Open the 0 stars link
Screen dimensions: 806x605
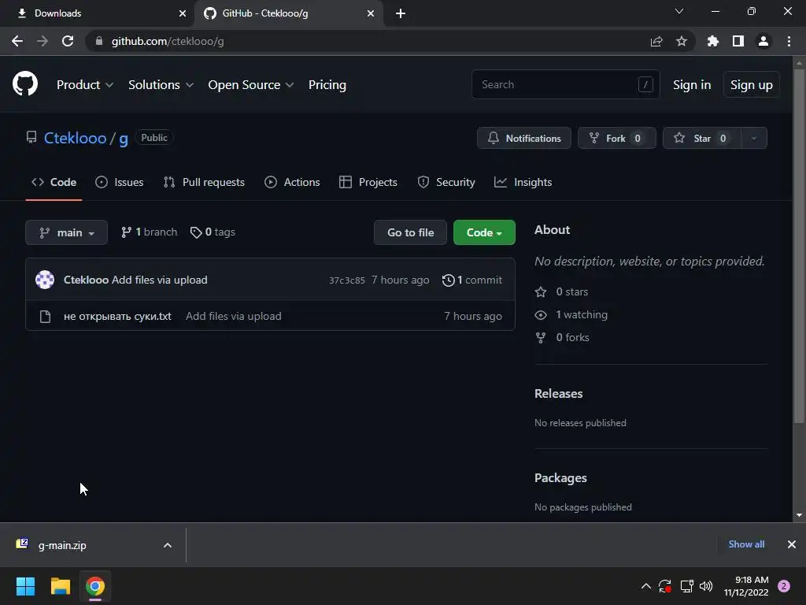(x=561, y=291)
